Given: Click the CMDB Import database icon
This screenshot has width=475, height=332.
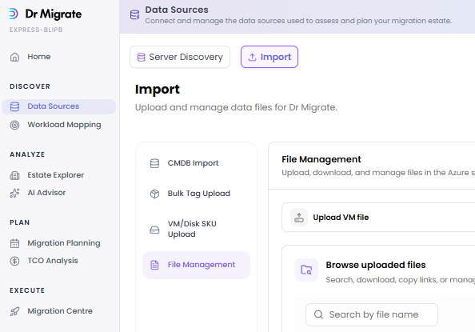Looking at the screenshot, I should (x=154, y=163).
